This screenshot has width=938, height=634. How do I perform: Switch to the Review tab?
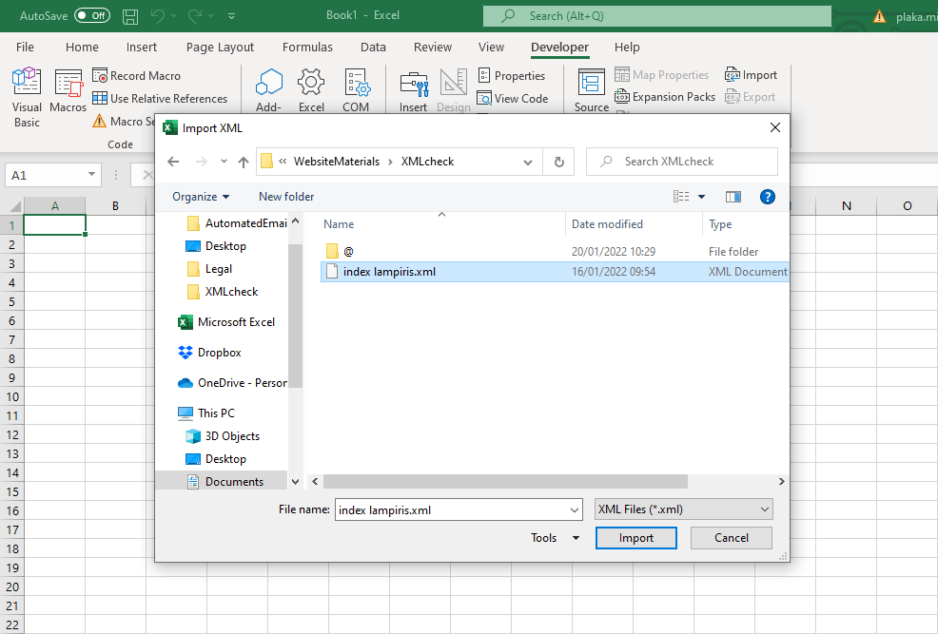433,48
